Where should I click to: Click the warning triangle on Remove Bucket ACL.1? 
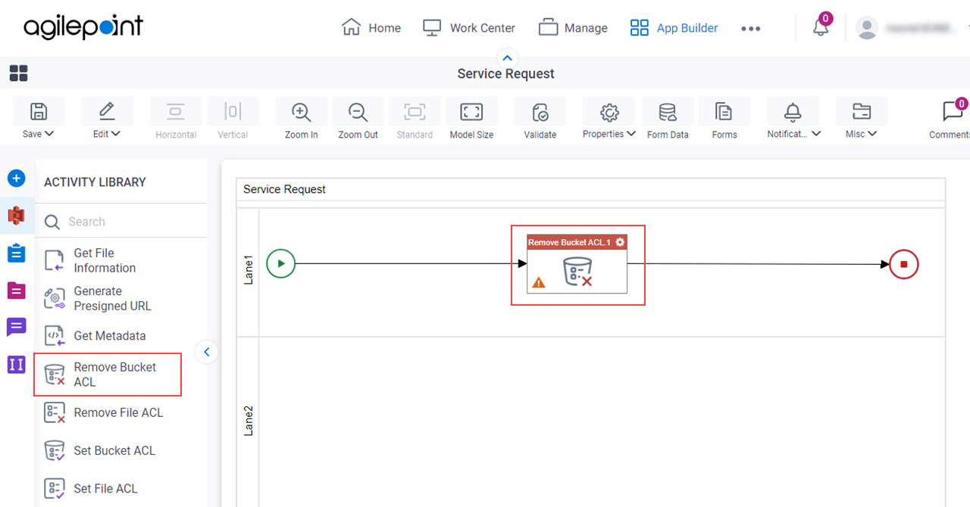click(x=539, y=283)
